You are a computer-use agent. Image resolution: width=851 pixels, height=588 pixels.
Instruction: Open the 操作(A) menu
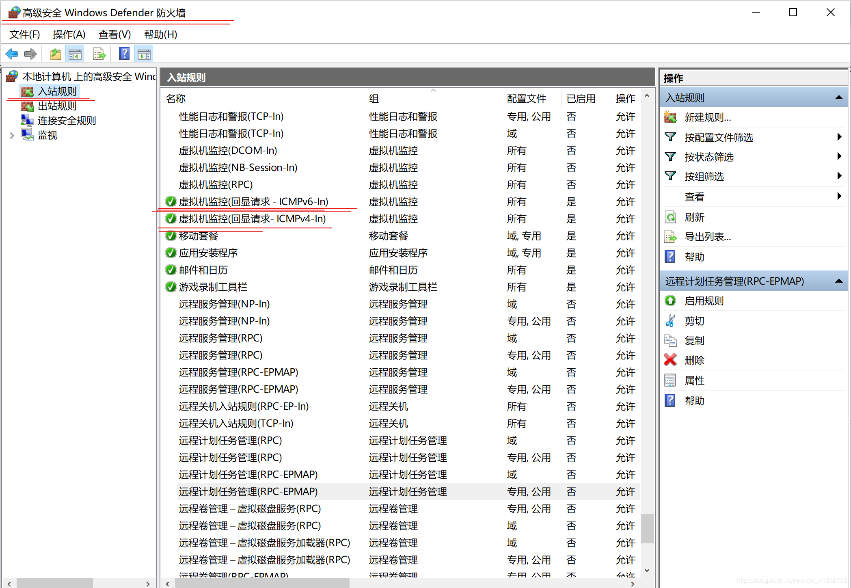(69, 35)
